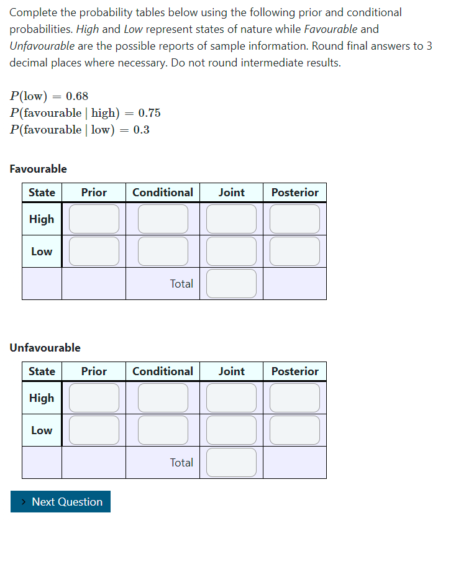This screenshot has width=461, height=564.
Task: Click the Posterior field for Low under Favourable
Action: pyautogui.click(x=294, y=251)
